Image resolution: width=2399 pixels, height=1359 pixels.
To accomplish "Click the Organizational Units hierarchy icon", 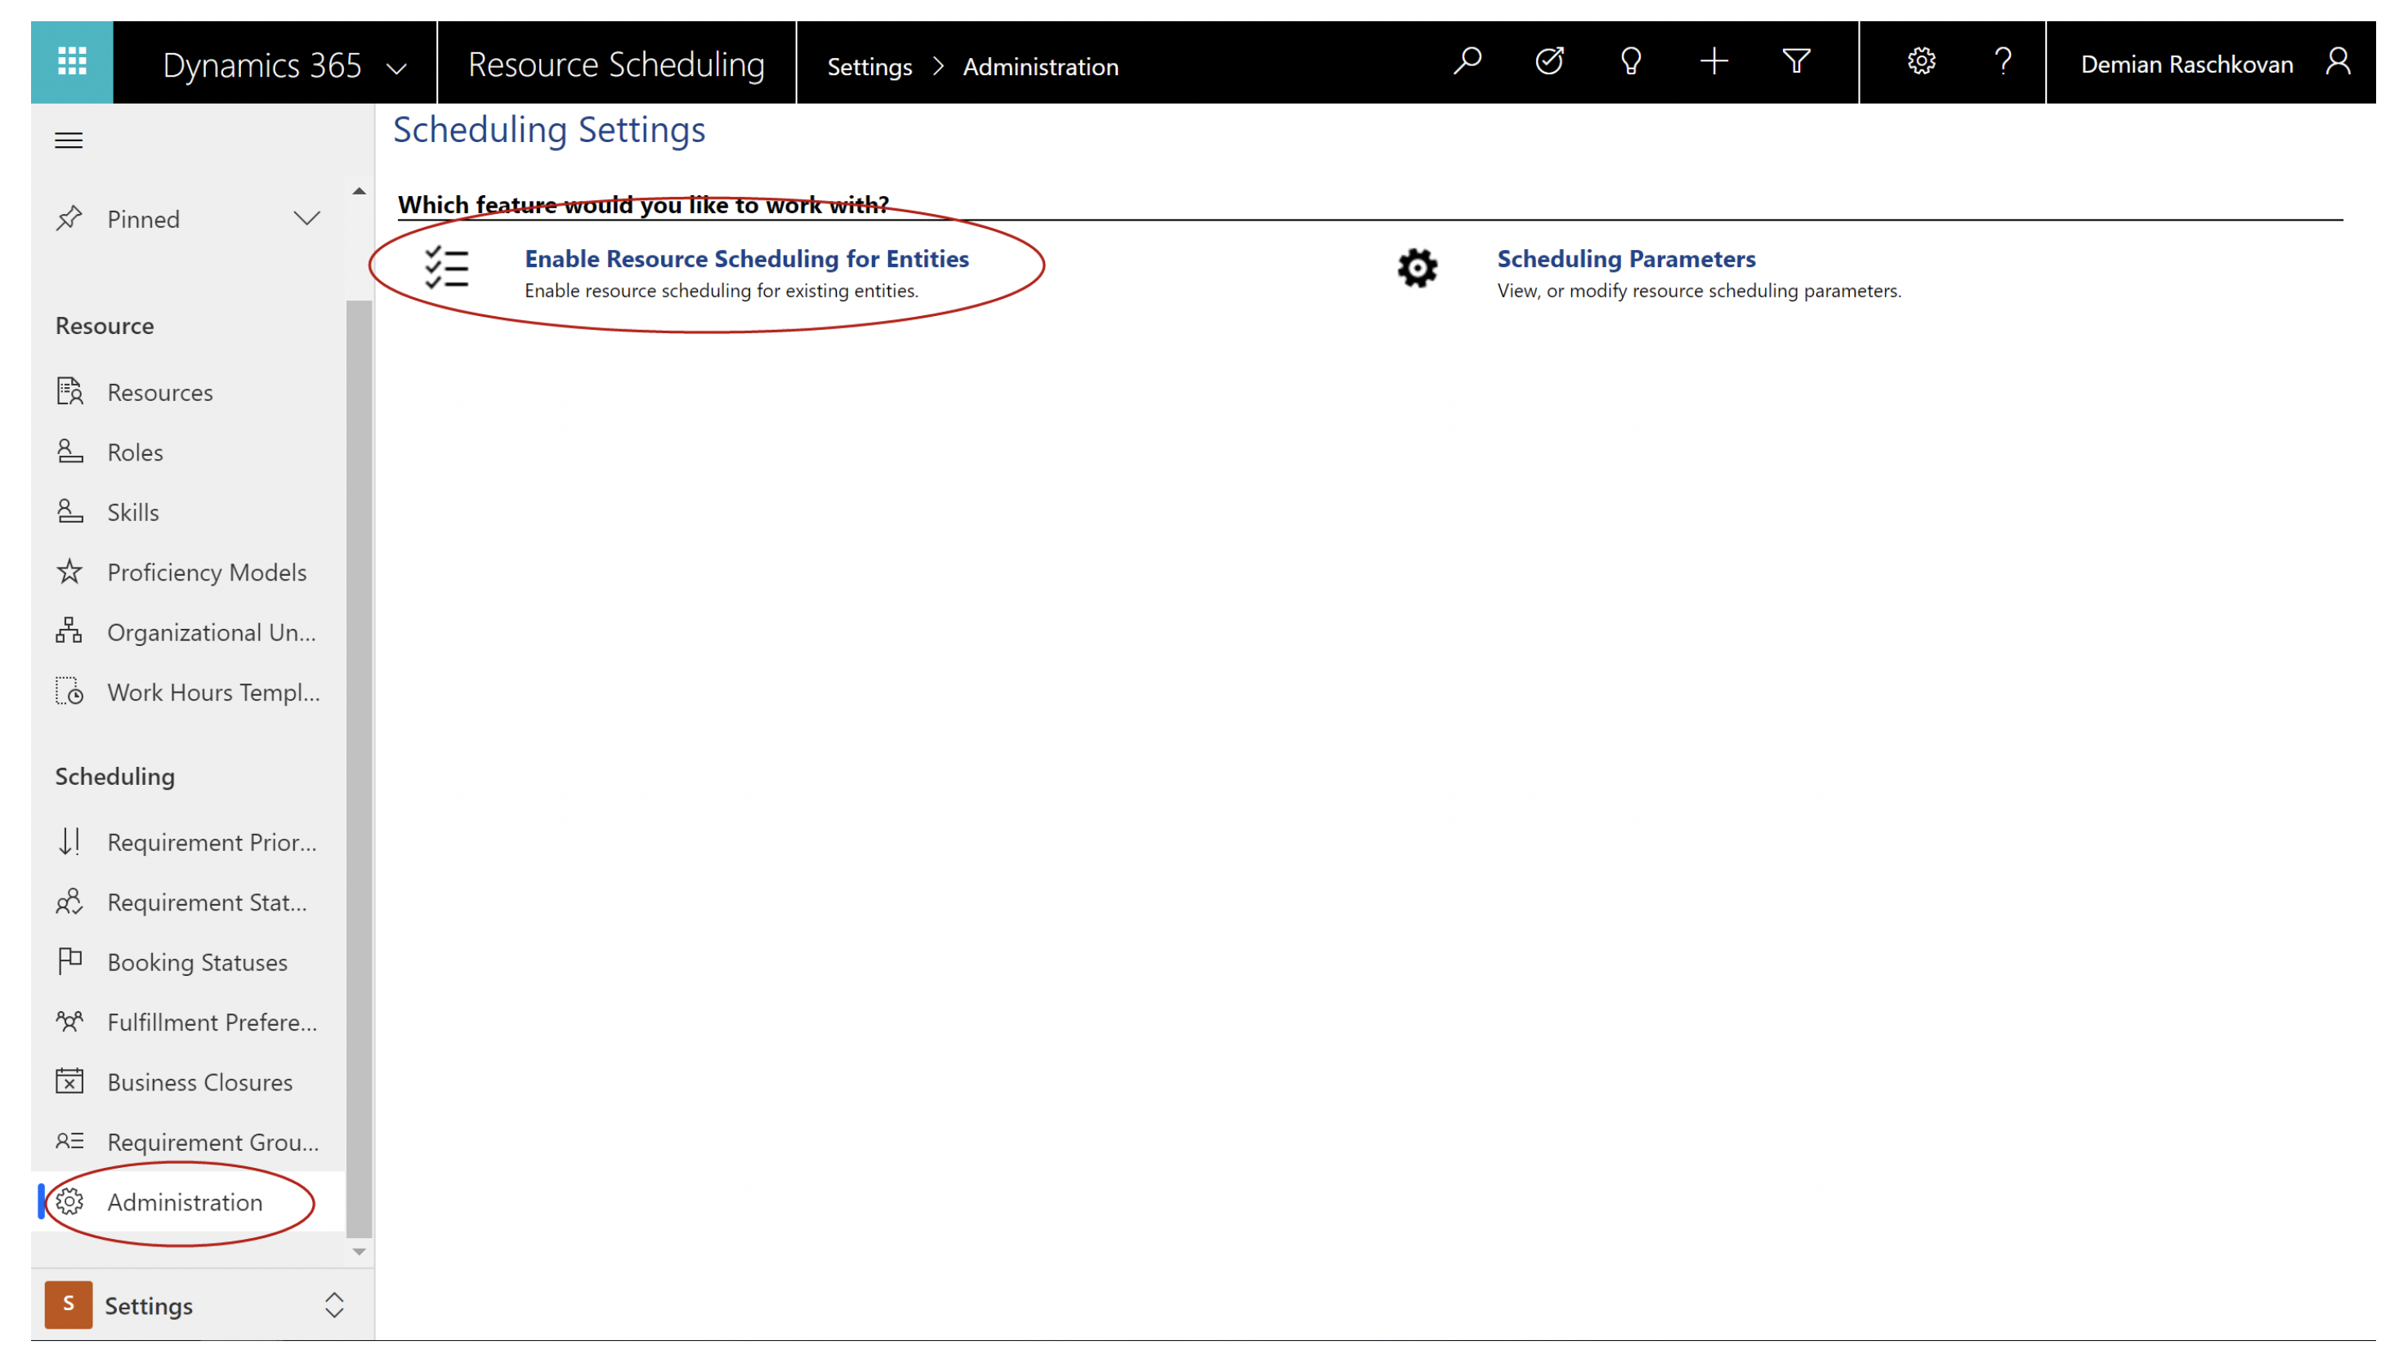I will tap(69, 631).
